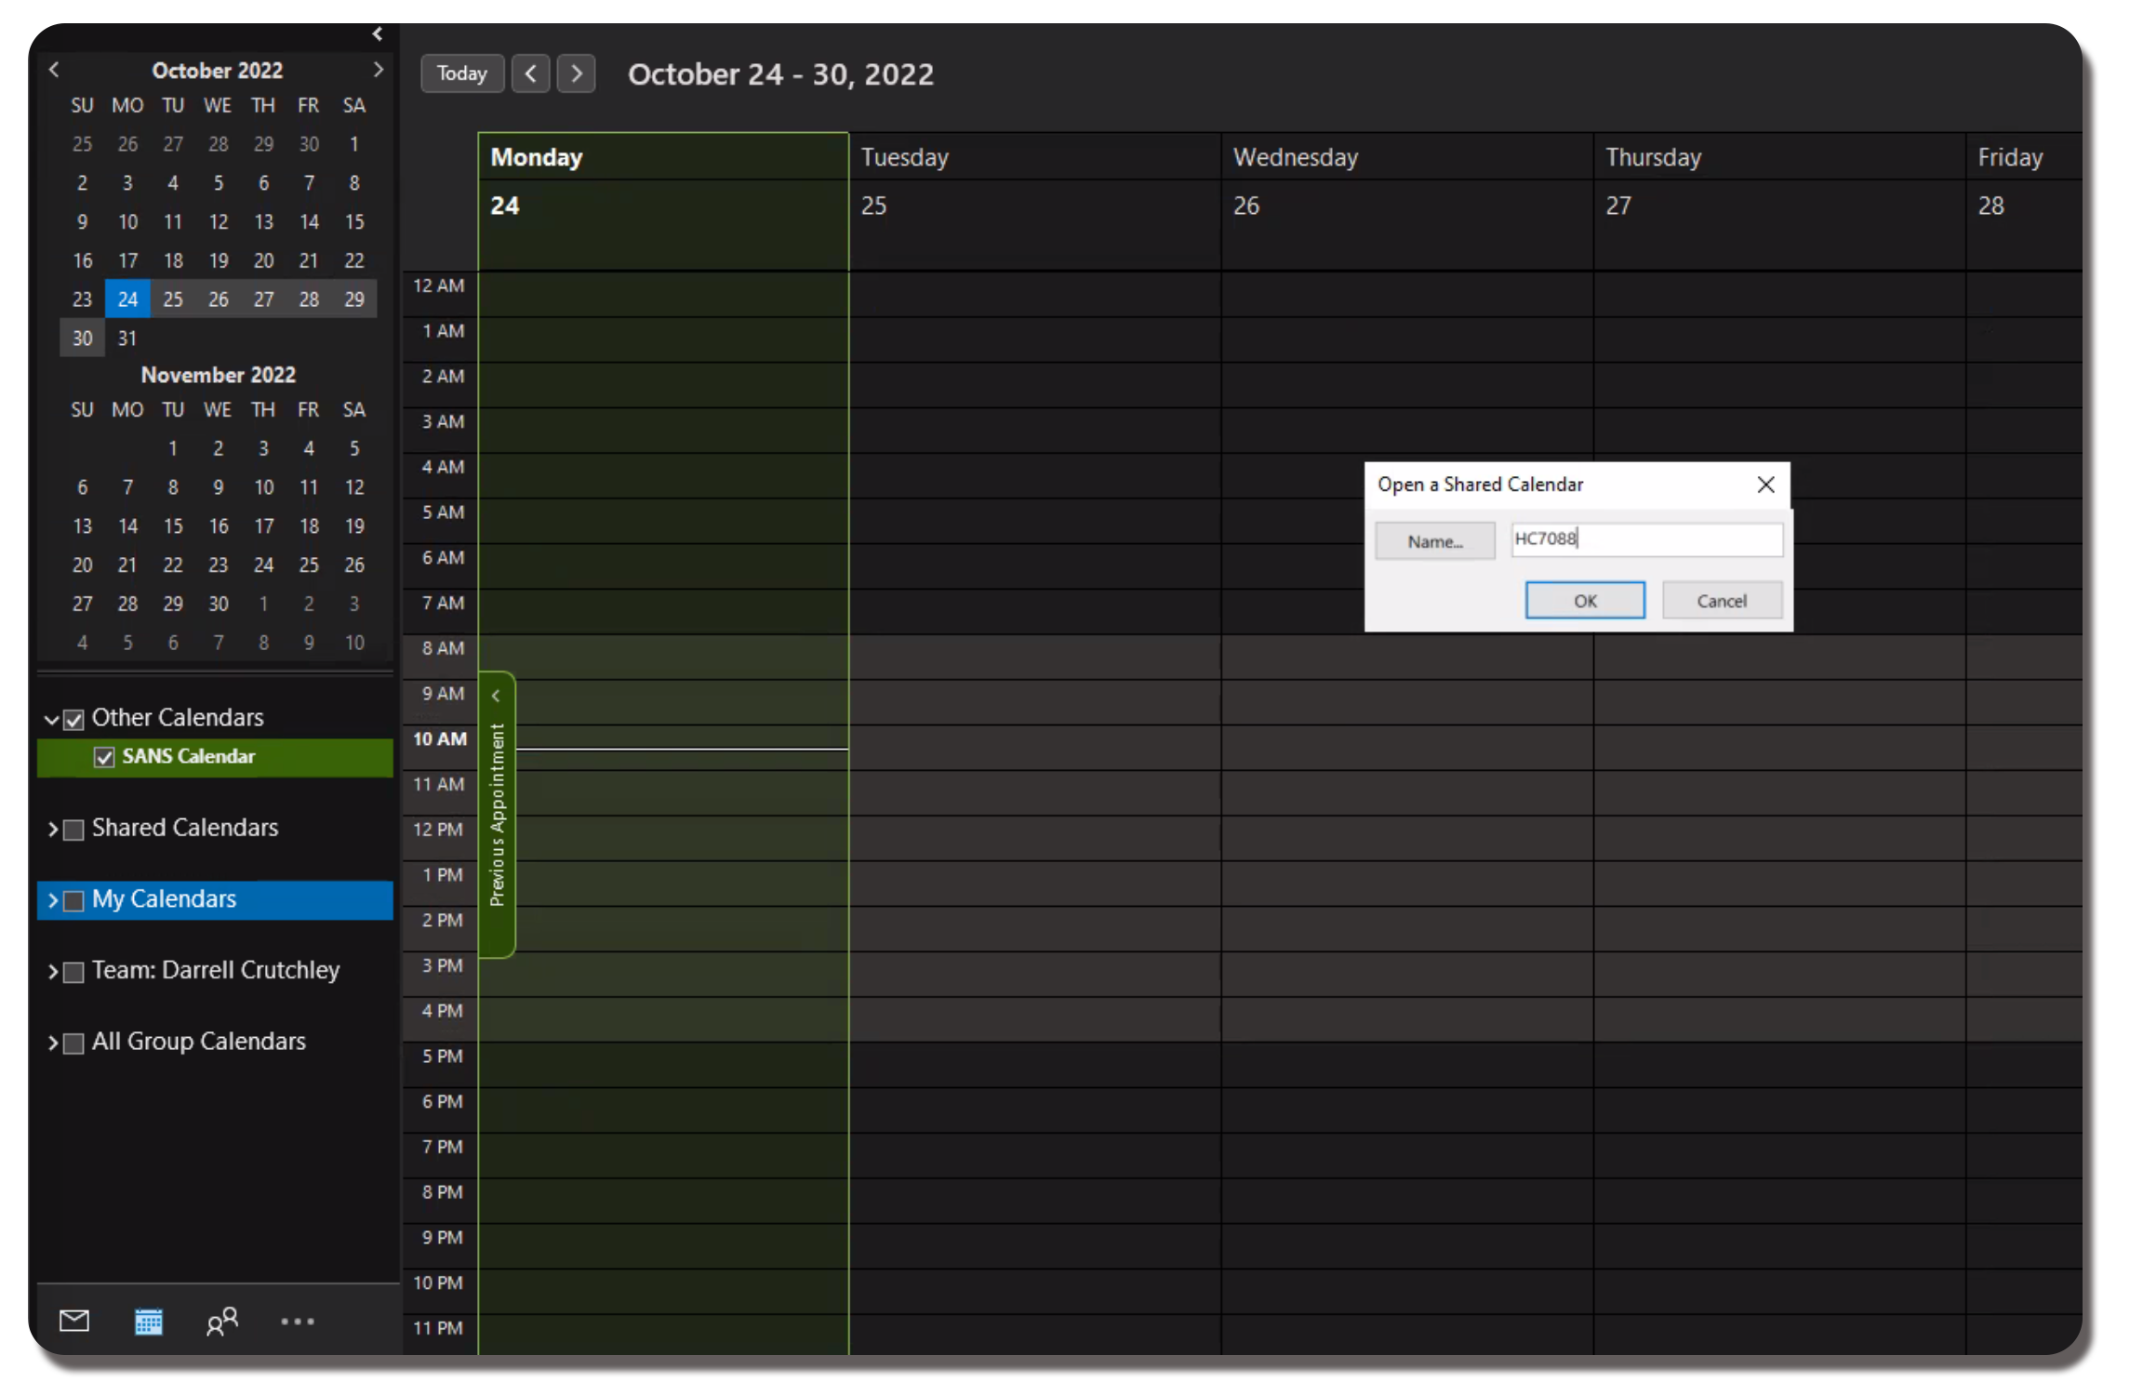Select October 15 in the mini calendar

[x=354, y=221]
